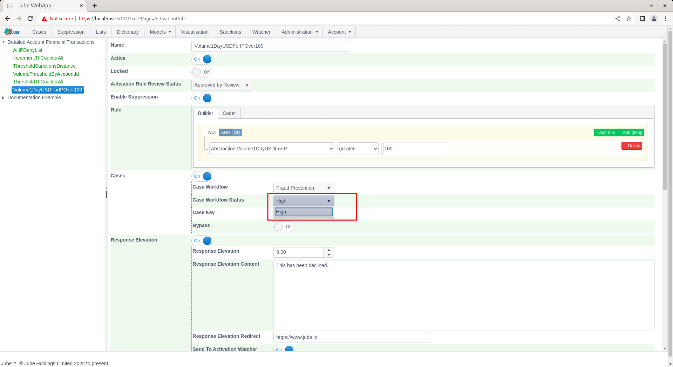
Task: Toggle the Enable Suppression switch
Action: click(202, 98)
